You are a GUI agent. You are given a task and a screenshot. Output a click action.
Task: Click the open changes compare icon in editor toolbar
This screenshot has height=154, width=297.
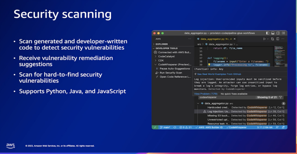pos(272,39)
